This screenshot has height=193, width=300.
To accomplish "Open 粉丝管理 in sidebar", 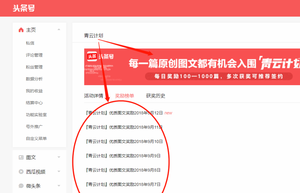I will click(34, 67).
